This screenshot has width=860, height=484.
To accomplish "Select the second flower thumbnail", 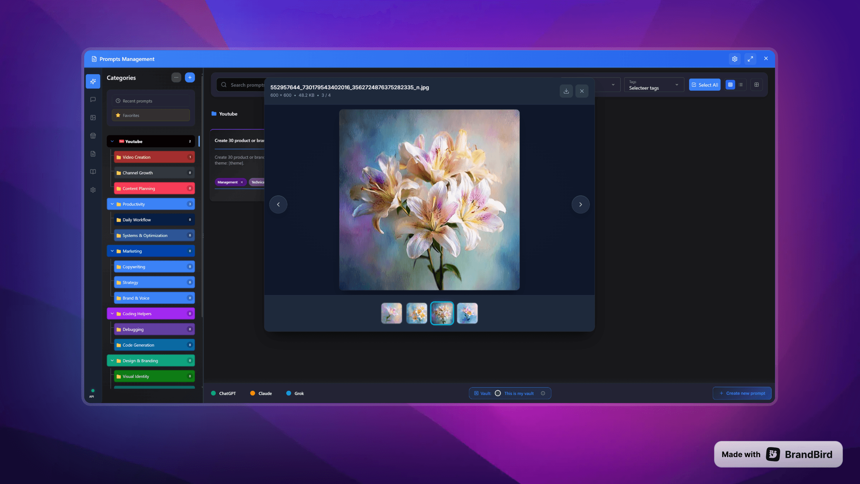I will pos(417,313).
